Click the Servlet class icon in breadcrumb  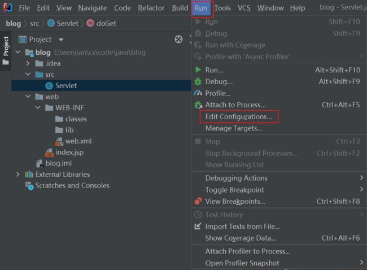51,23
